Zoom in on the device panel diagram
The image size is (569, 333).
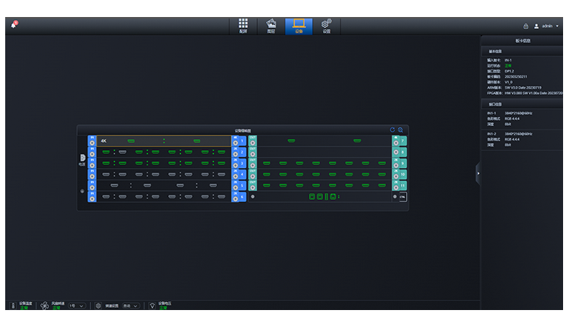point(401,129)
